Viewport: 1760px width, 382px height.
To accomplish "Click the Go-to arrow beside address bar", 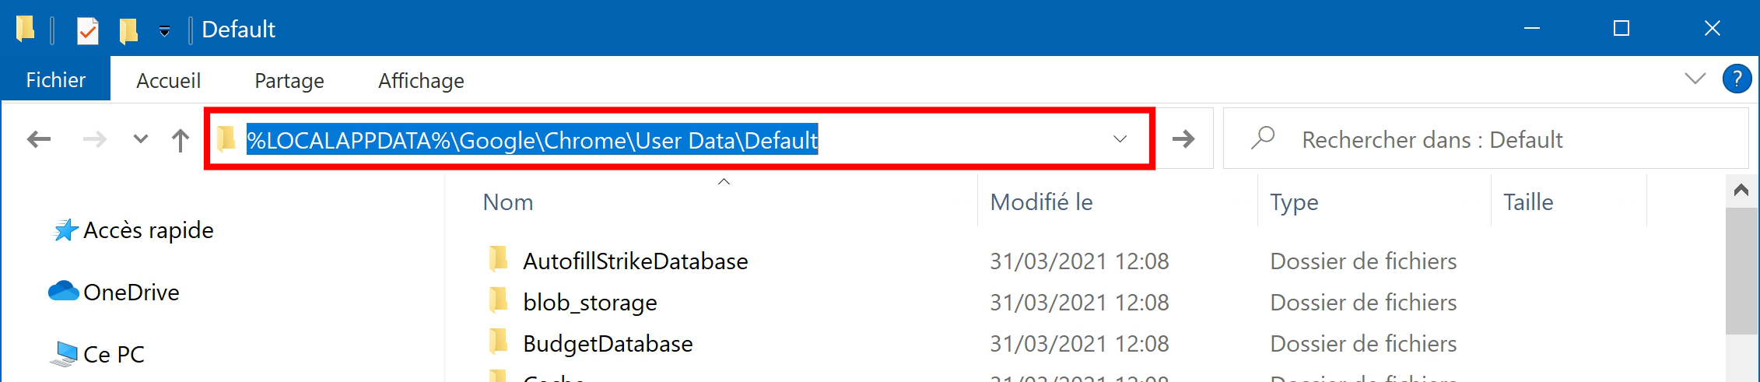I will pos(1183,139).
